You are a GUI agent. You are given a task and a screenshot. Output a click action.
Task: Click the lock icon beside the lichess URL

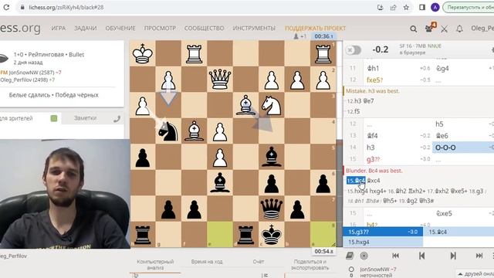[22, 7]
